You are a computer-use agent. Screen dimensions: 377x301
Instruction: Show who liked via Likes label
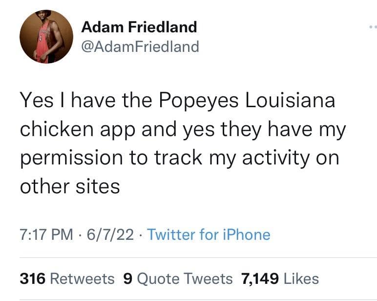[301, 279]
